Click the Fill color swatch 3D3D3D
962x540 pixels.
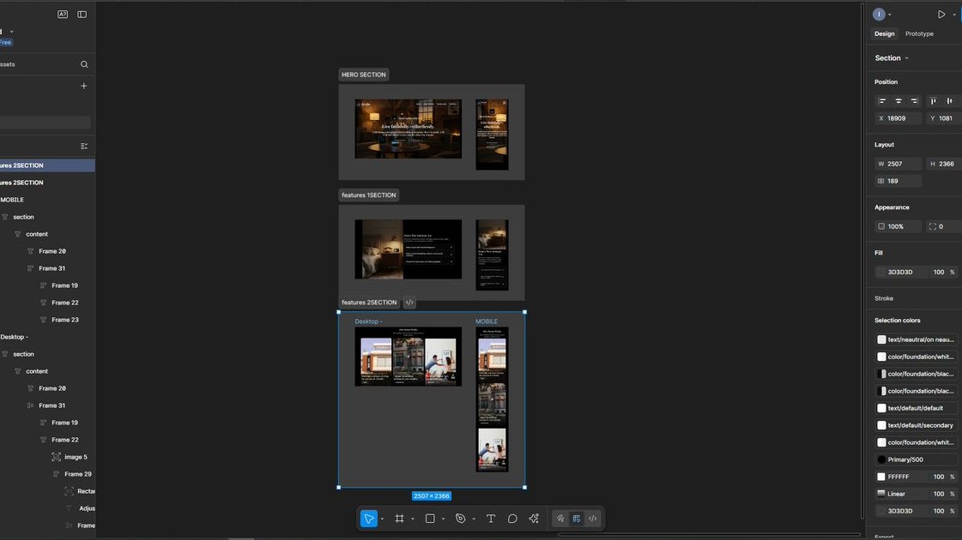[x=881, y=273]
